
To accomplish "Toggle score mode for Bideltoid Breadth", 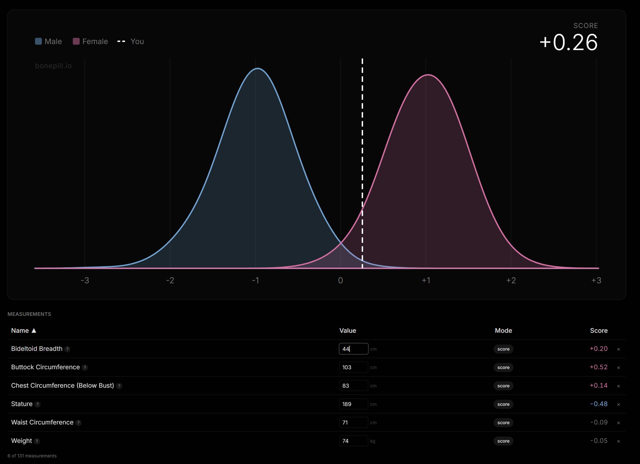I will coord(503,349).
